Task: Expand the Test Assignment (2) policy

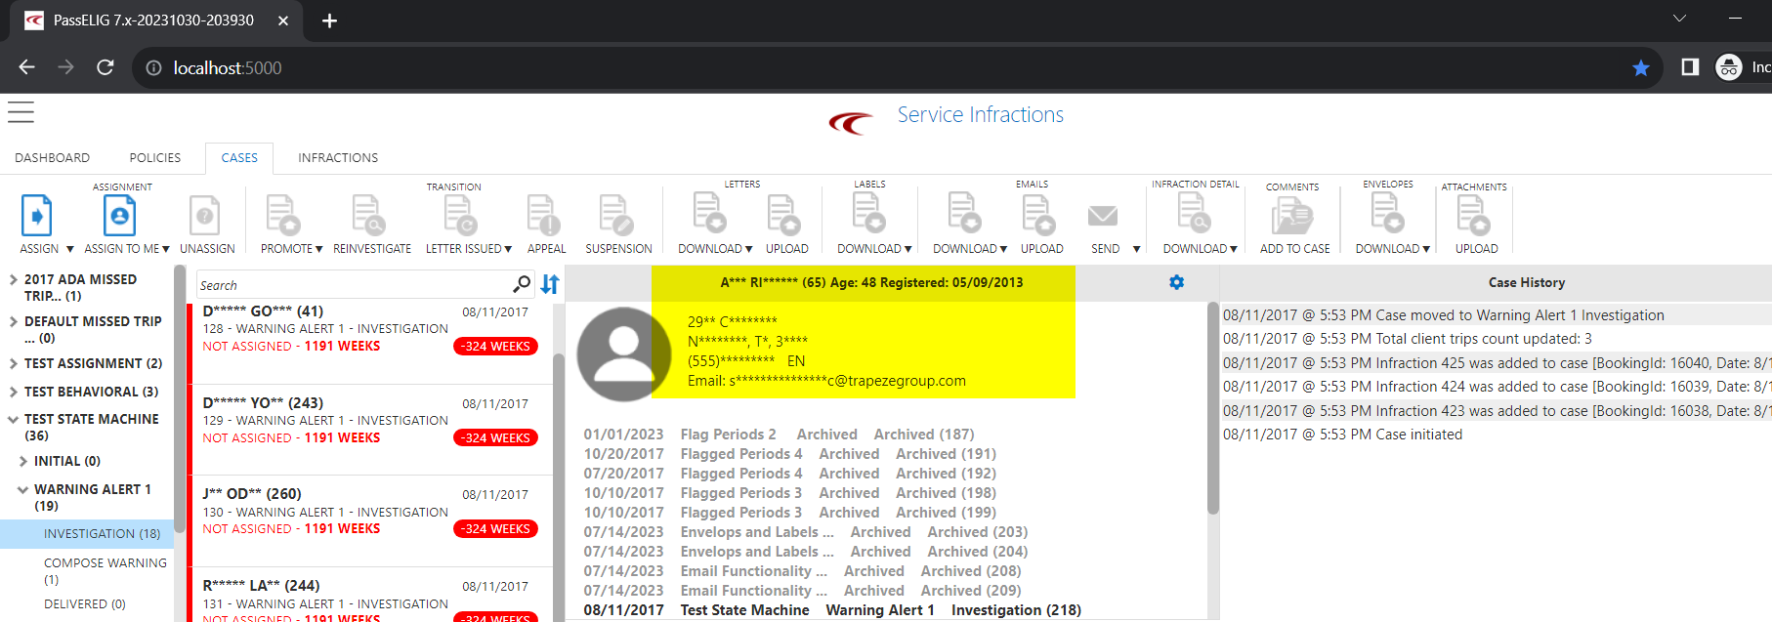Action: (14, 363)
